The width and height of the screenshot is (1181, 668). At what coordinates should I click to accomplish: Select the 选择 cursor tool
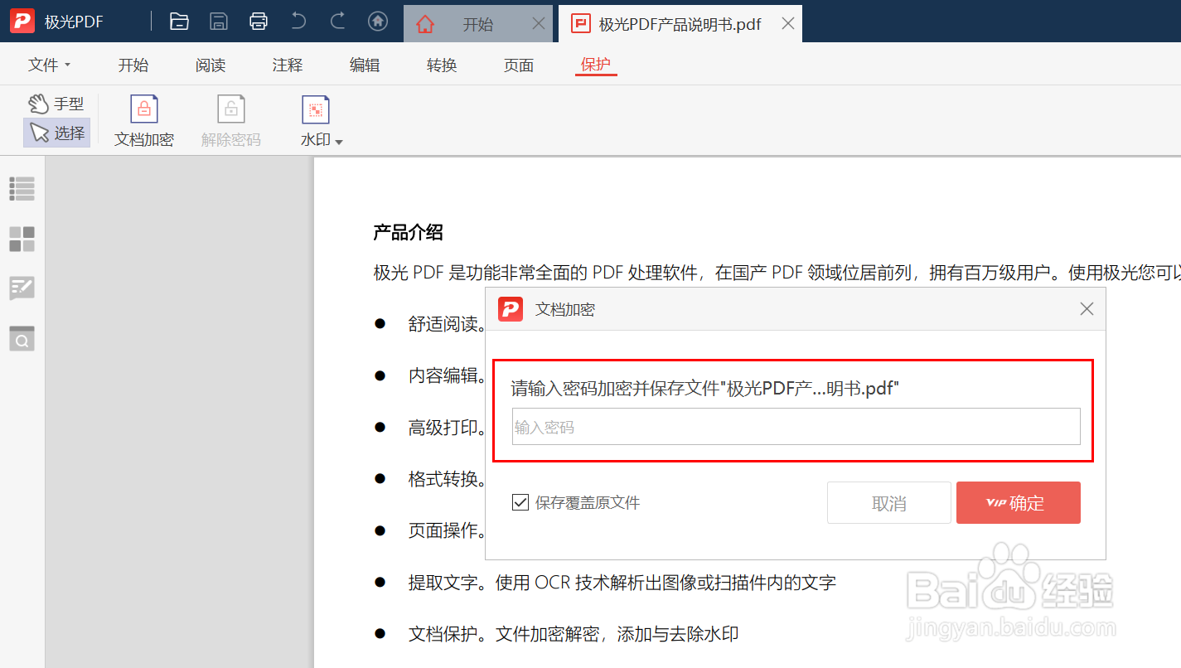coord(56,133)
